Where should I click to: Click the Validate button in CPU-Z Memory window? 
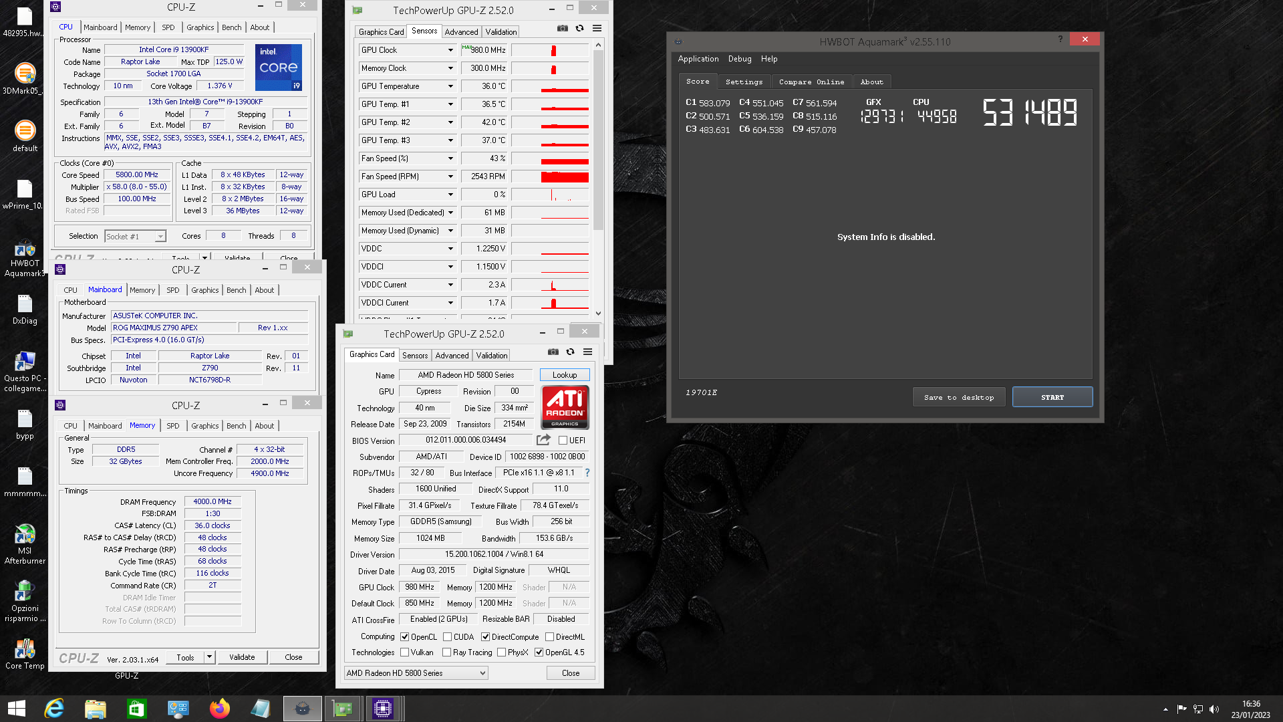point(242,657)
